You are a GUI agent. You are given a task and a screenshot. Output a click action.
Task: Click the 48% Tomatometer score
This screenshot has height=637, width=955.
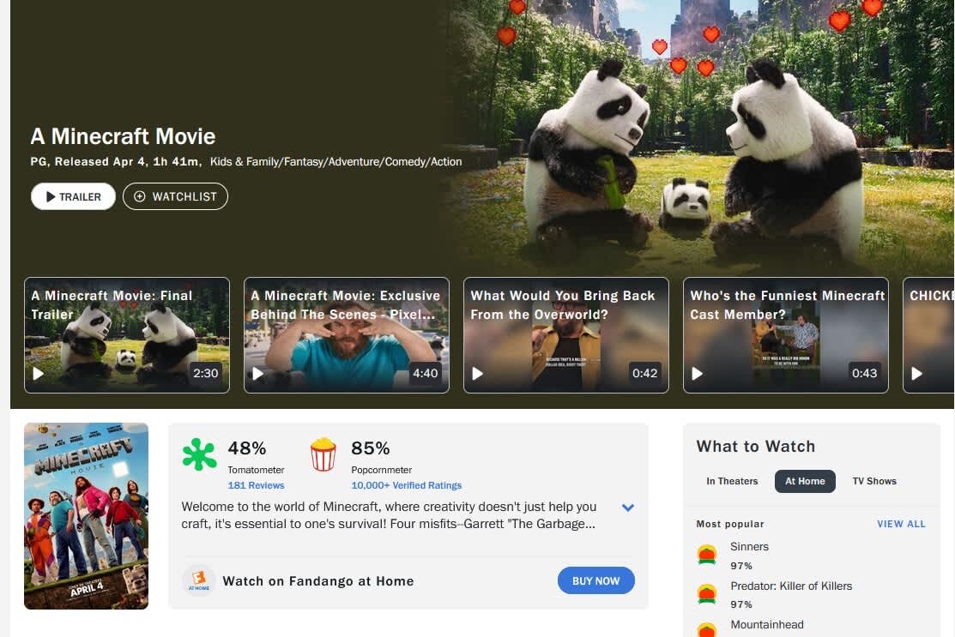(x=246, y=448)
